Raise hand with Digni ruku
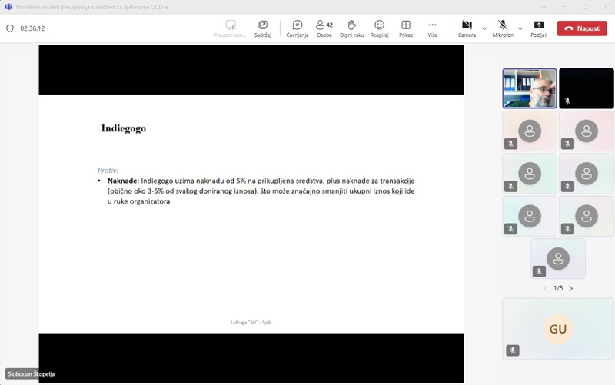 [352, 28]
